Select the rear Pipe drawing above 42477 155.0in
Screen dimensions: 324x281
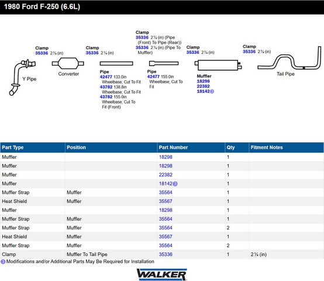[x=164, y=63]
